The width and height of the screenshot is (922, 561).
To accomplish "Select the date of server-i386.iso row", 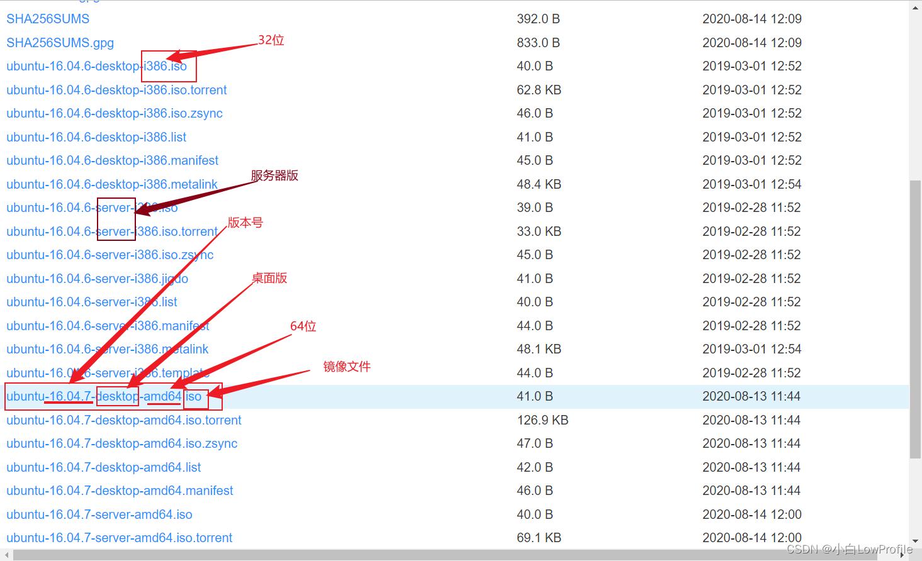I will [752, 208].
